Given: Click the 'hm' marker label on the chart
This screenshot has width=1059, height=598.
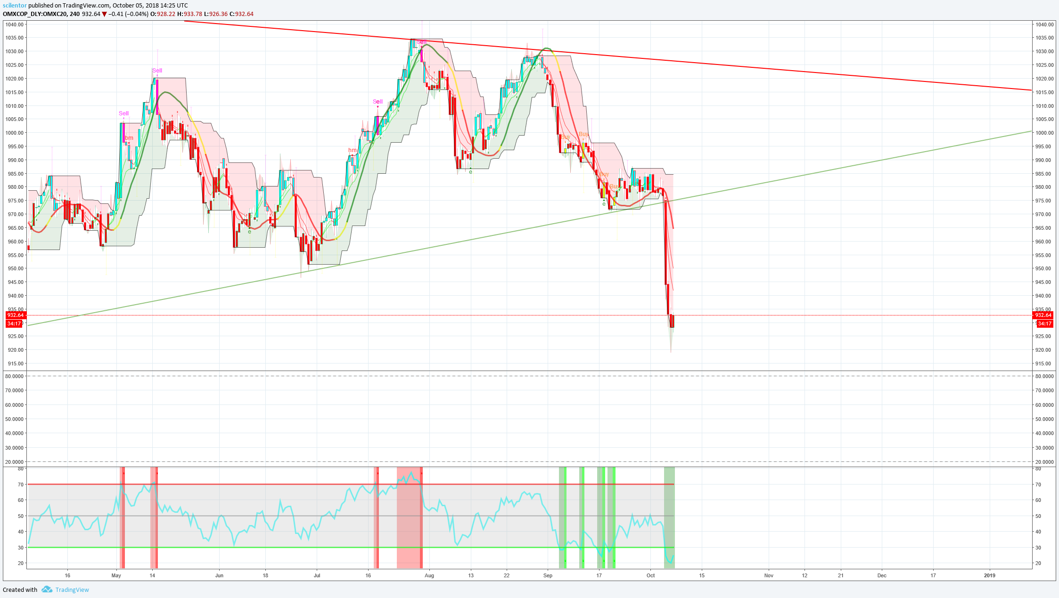Looking at the screenshot, I should [x=353, y=150].
